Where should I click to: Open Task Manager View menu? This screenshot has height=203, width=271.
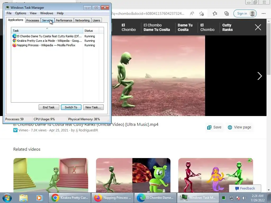(x=33, y=13)
